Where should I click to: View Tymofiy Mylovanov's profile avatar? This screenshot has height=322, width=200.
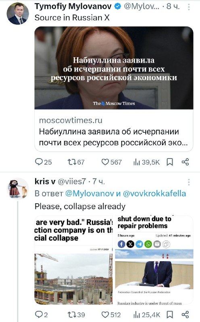point(17,14)
